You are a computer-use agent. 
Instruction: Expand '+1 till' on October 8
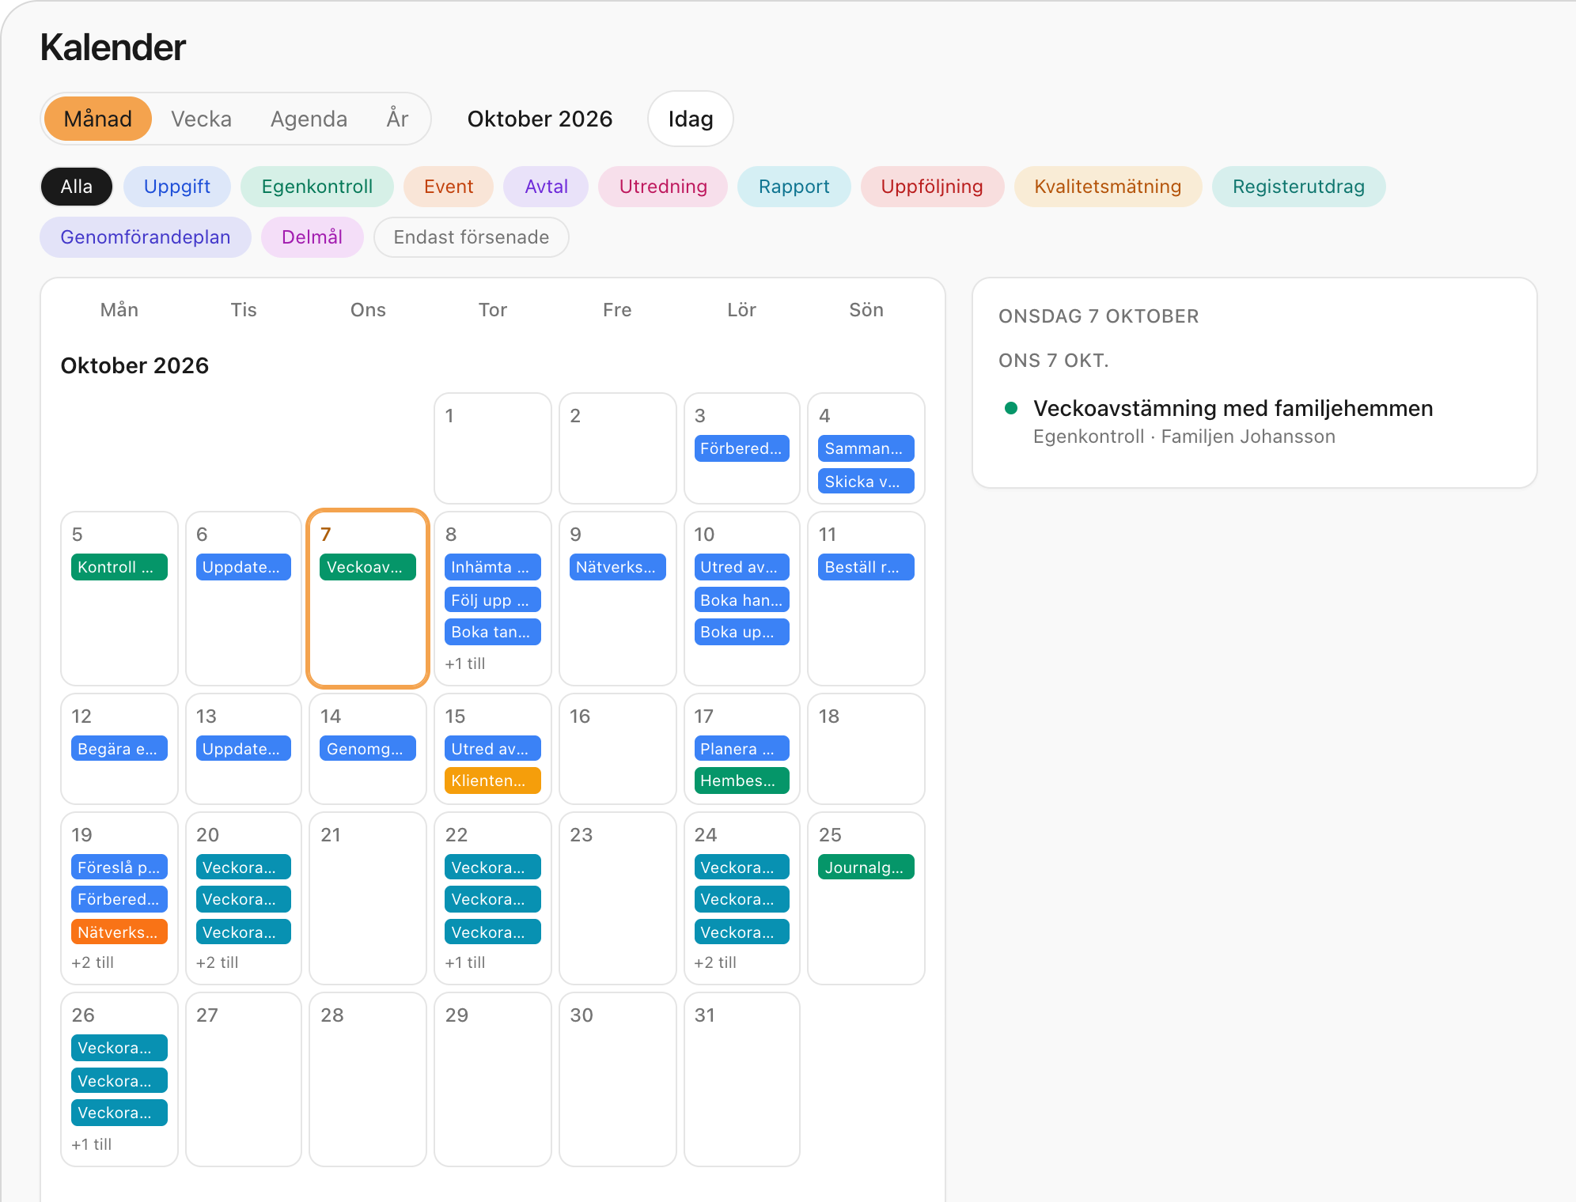click(465, 663)
